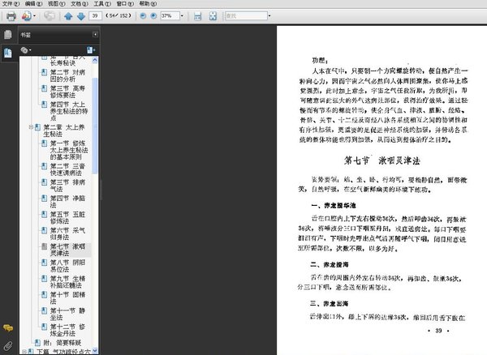Click bookmark icon beside 第八节 阴阳易位法
This screenshot has width=487, height=355.
(x=45, y=263)
